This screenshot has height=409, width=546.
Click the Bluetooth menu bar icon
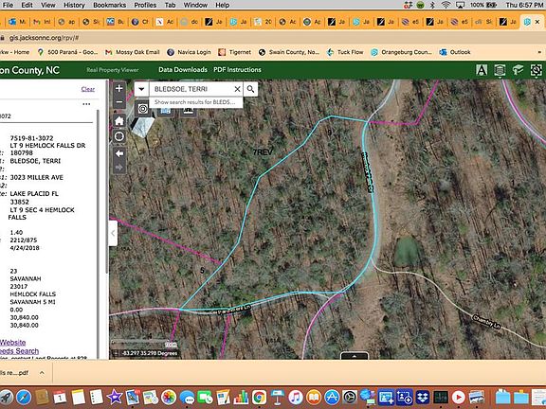click(x=433, y=5)
